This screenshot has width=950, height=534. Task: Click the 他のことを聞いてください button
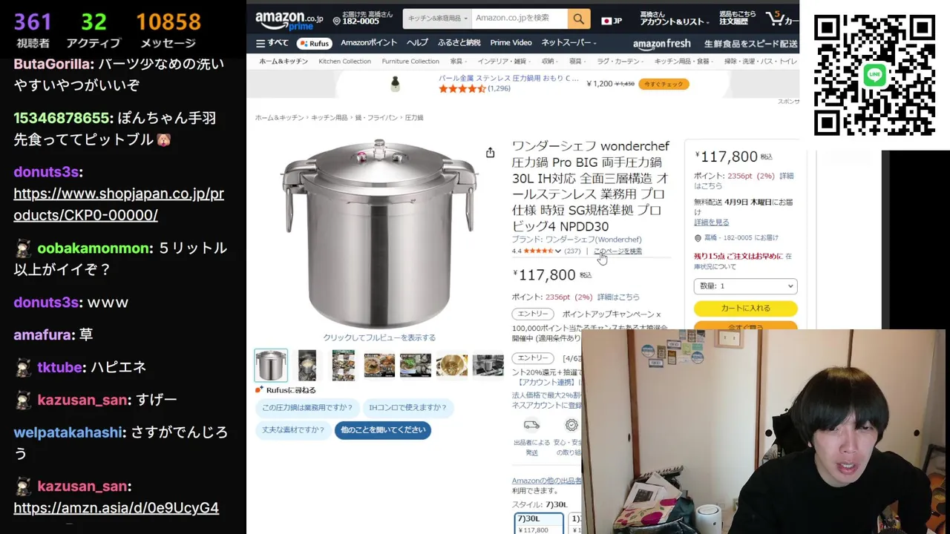[383, 430]
